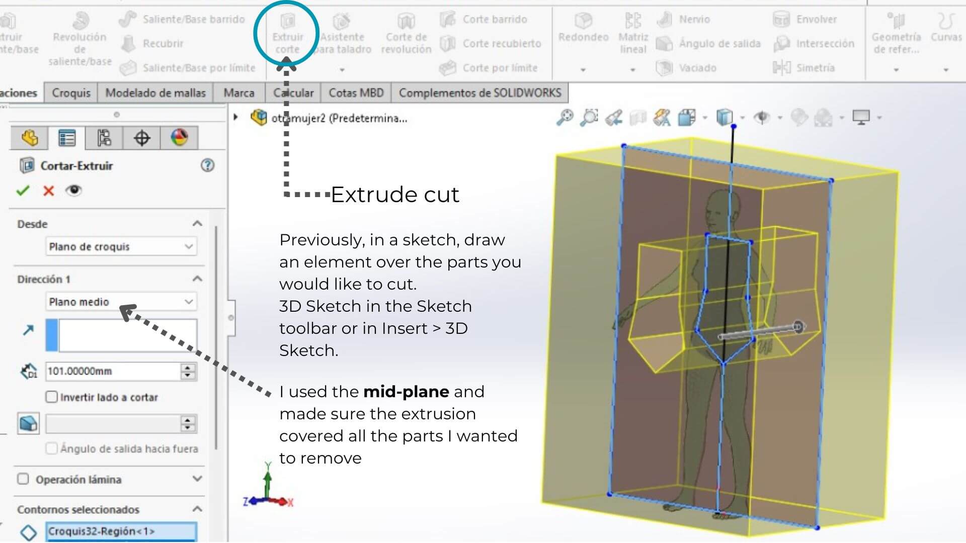
Task: Switch to the Croquis tab
Action: [x=71, y=93]
